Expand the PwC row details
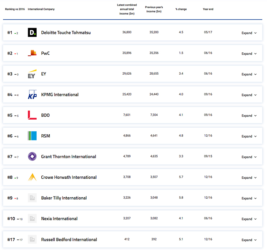The width and height of the screenshot is (267, 250). 249,53
